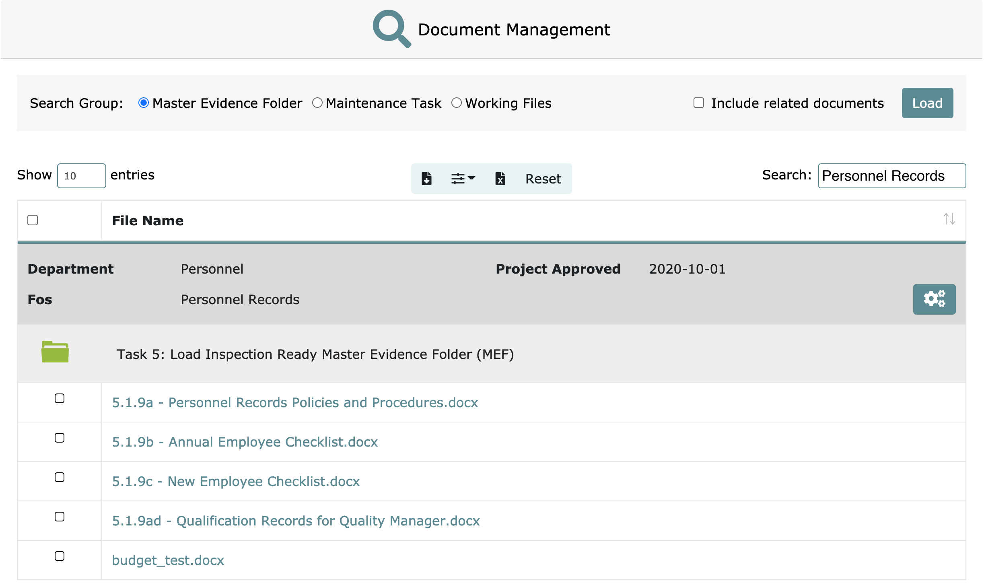Tick checkbox for Annual Employee Checklist
Image resolution: width=984 pixels, height=585 pixels.
click(x=60, y=438)
